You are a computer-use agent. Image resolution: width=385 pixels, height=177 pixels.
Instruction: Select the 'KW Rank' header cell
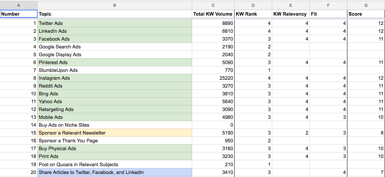coord(253,14)
